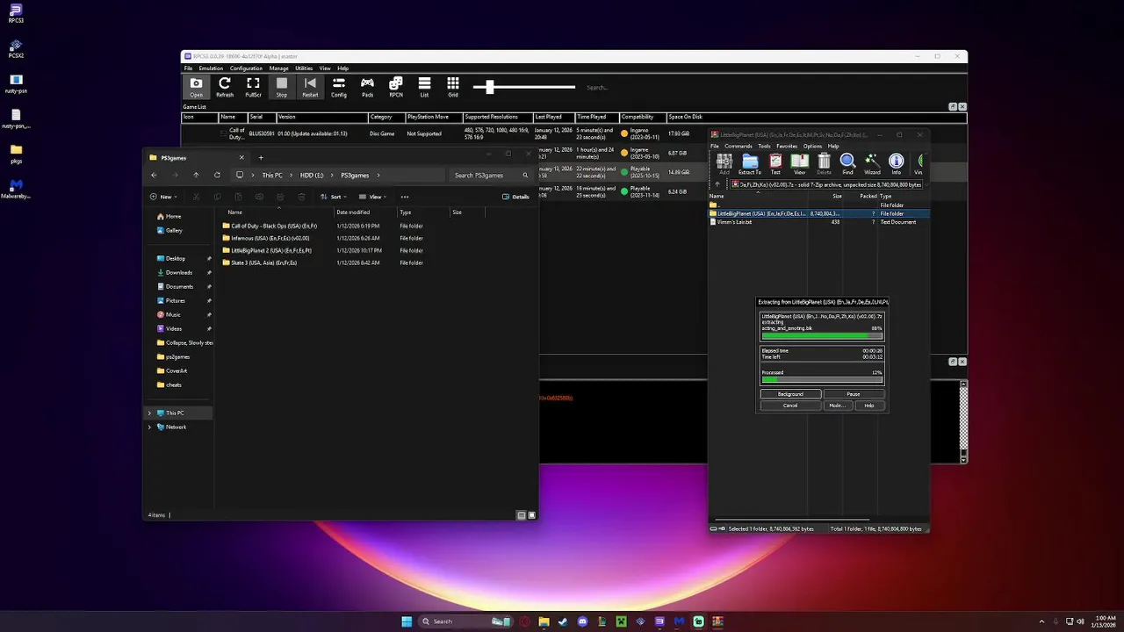The image size is (1124, 632).
Task: Open Discord from the taskbar
Action: [x=582, y=621]
